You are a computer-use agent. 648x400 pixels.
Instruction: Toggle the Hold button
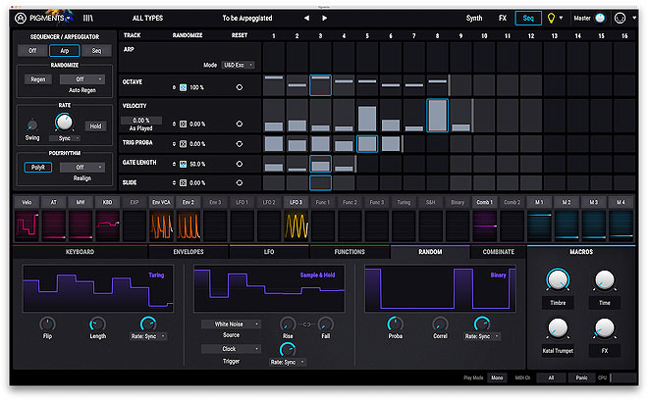tap(95, 125)
